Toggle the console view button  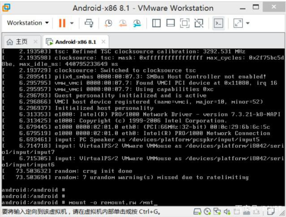tap(218, 23)
